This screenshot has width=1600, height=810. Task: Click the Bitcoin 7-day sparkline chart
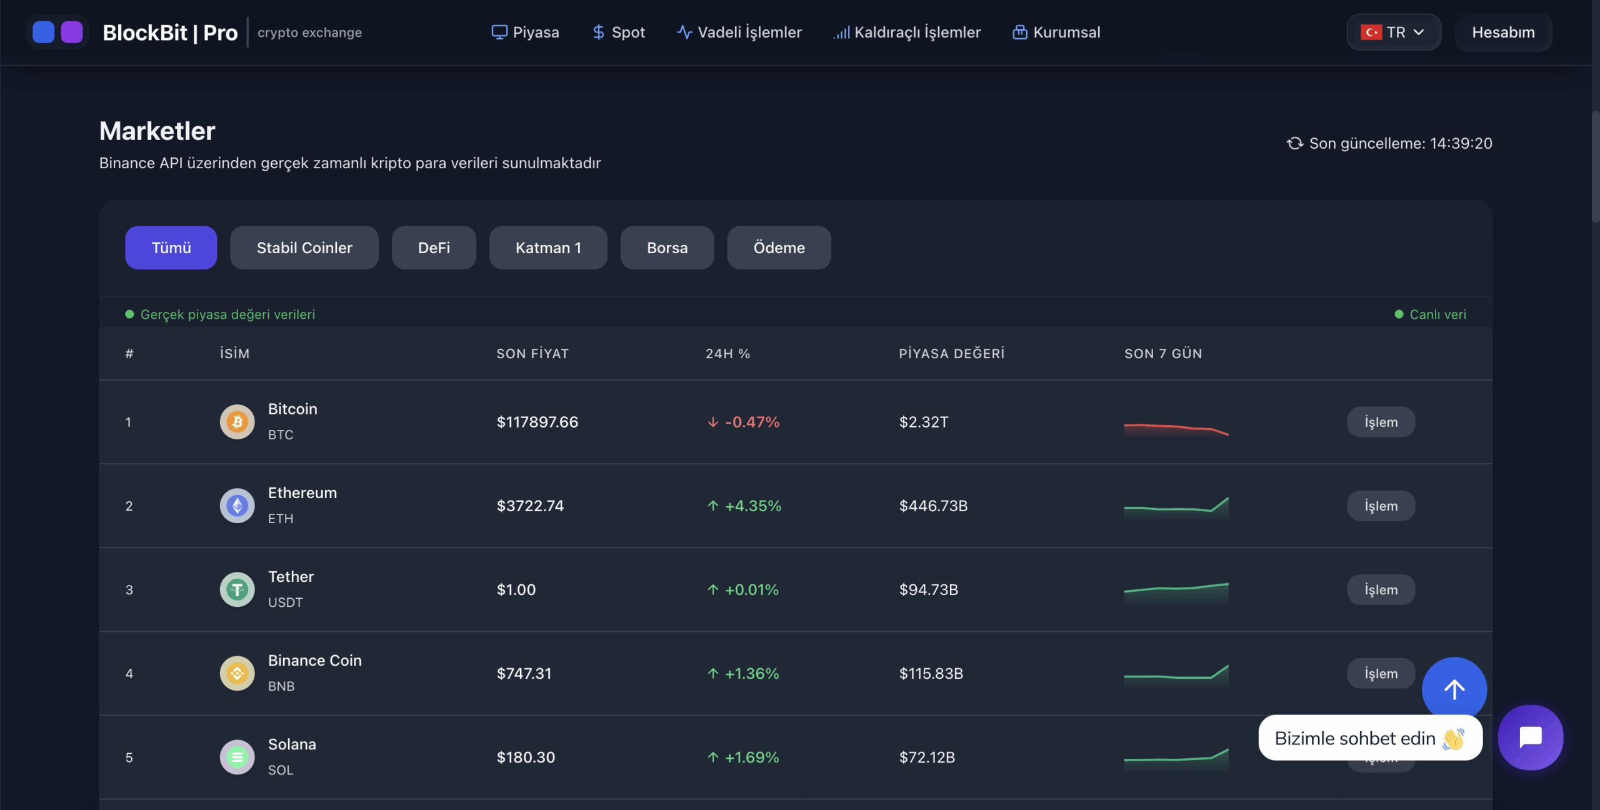tap(1176, 429)
